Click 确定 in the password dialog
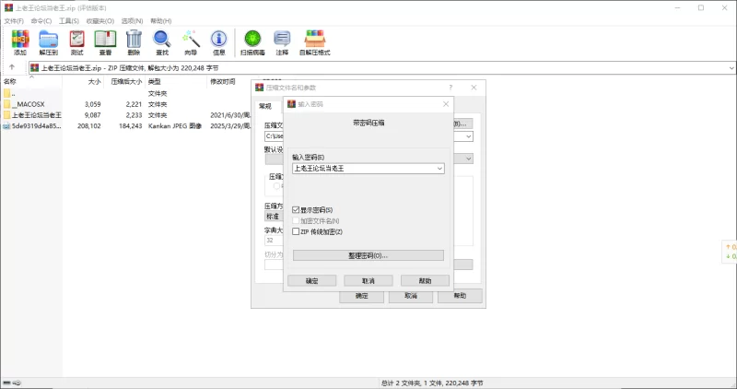Screen dimensions: 737x389 point(311,280)
